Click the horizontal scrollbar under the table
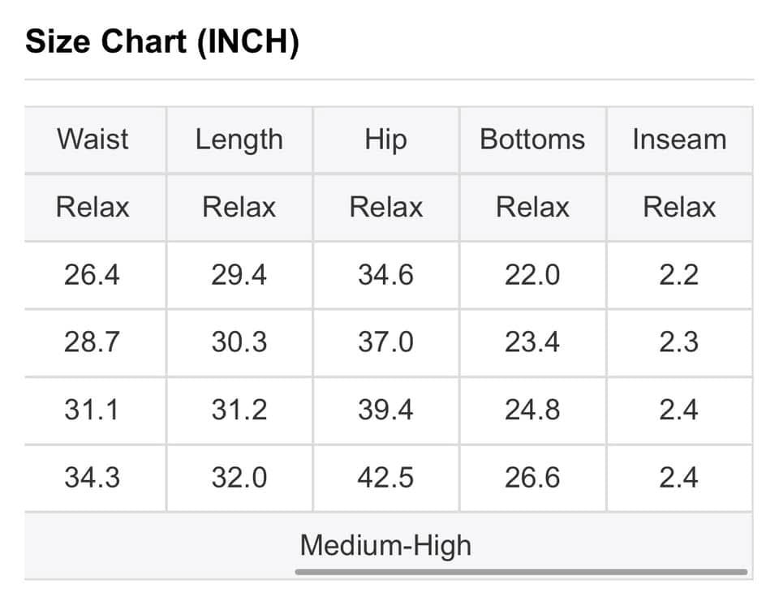The width and height of the screenshot is (779, 597). [x=521, y=572]
